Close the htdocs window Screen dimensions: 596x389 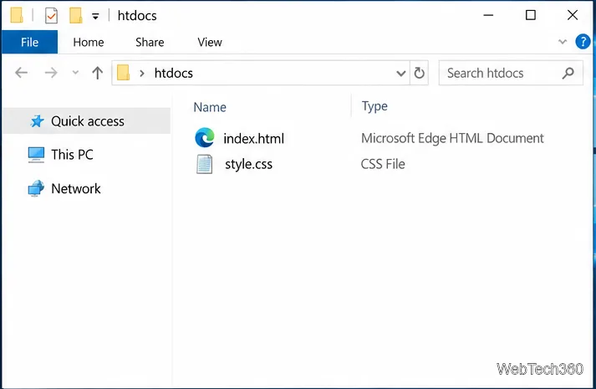pos(573,15)
